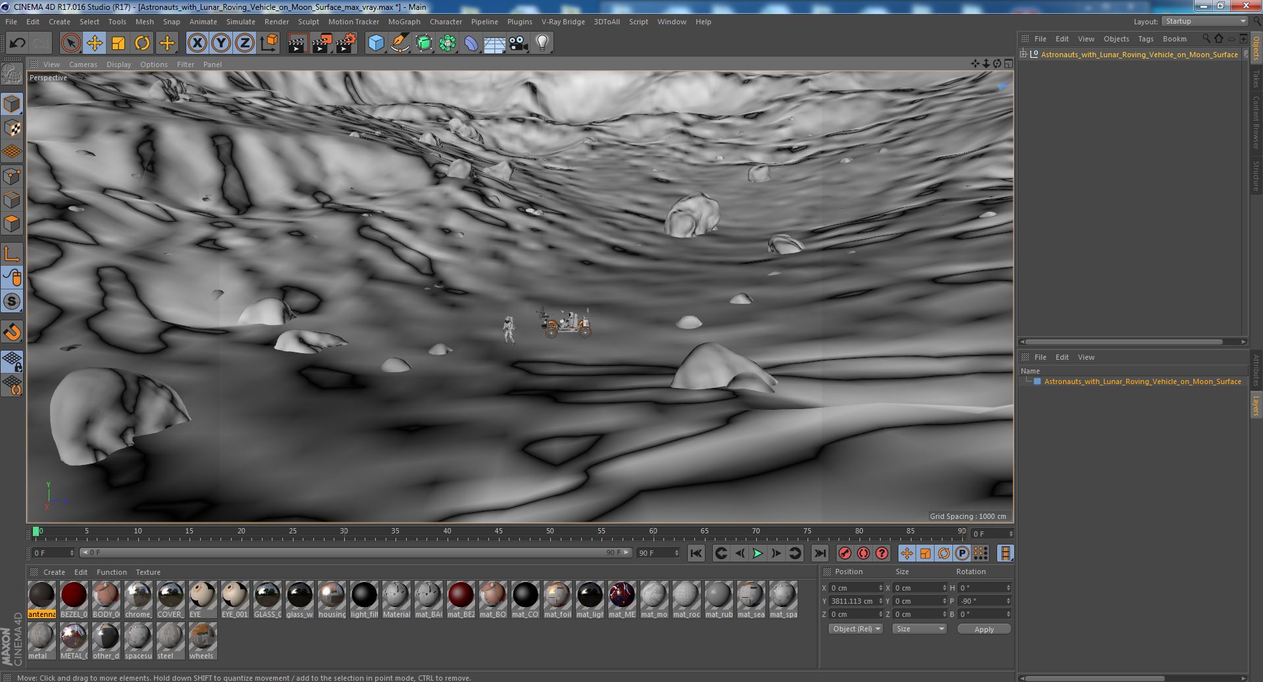
Task: Add a Cube primitive object
Action: pyautogui.click(x=376, y=43)
